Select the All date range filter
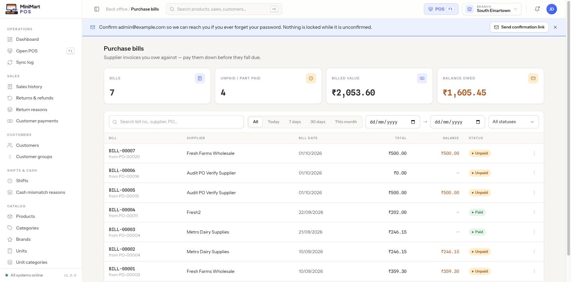This screenshot has width=571, height=282. (x=256, y=122)
